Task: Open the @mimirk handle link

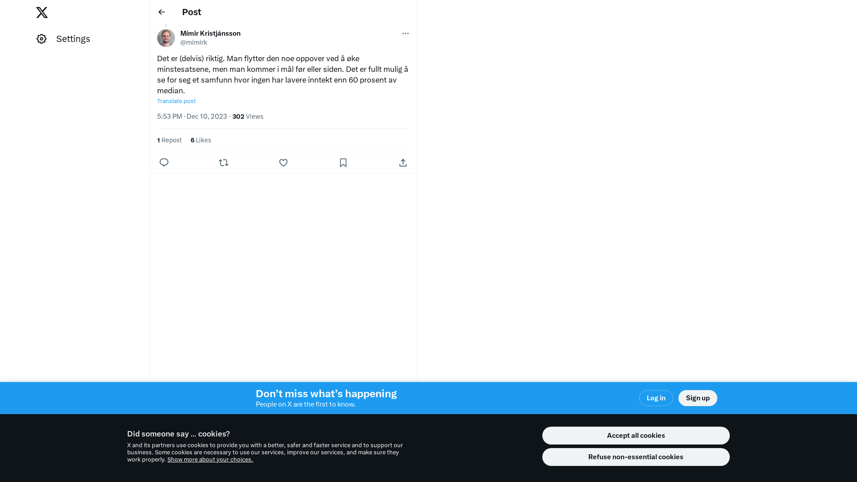Action: coord(194,42)
